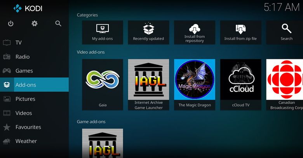The height and width of the screenshot is (158, 303).
Task: Click the TV icon in the sidebar
Action: (7, 42)
